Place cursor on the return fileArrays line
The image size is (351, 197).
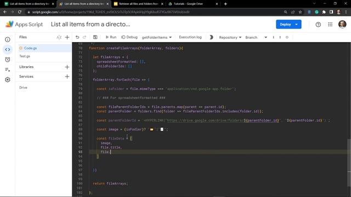click(110, 184)
